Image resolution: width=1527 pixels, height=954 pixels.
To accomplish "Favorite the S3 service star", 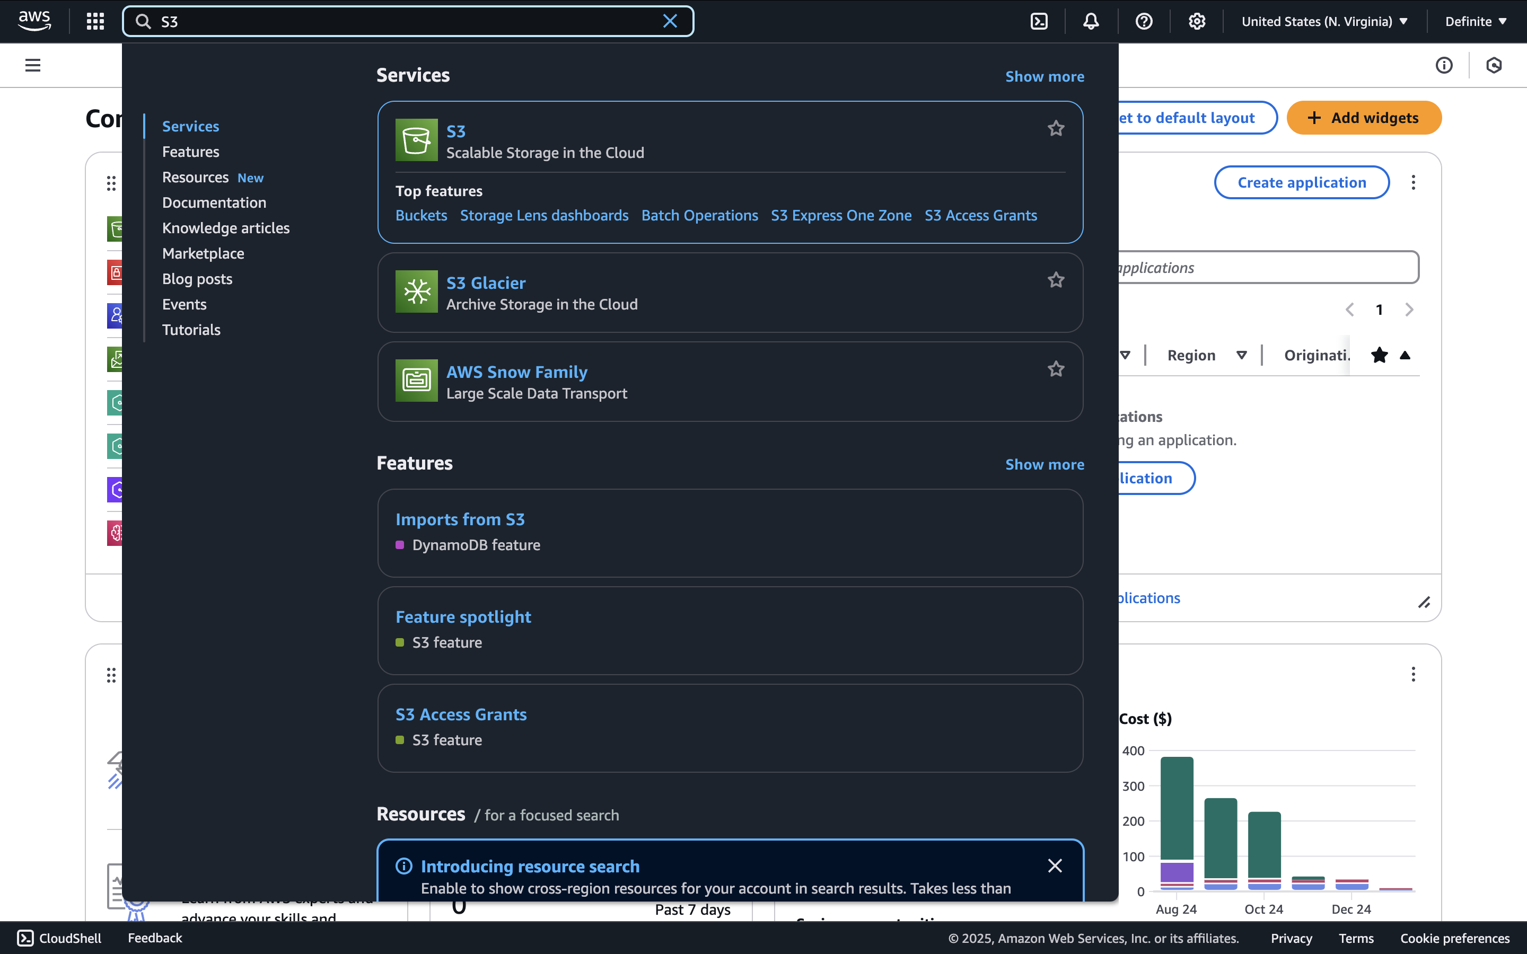I will tap(1056, 129).
